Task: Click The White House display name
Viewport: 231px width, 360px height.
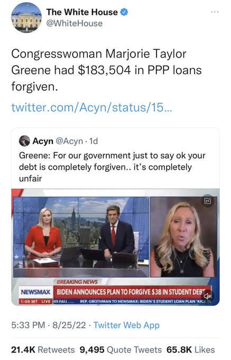Action: tap(82, 12)
